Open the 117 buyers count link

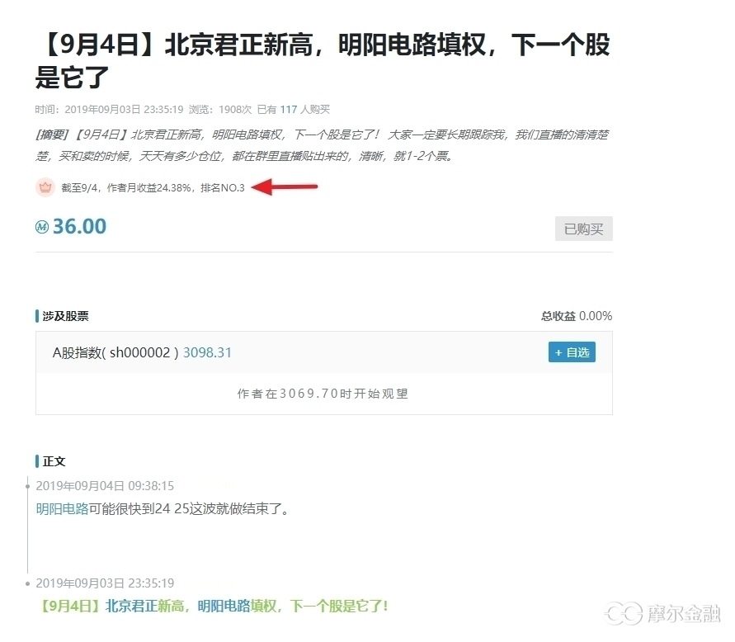pyautogui.click(x=288, y=109)
